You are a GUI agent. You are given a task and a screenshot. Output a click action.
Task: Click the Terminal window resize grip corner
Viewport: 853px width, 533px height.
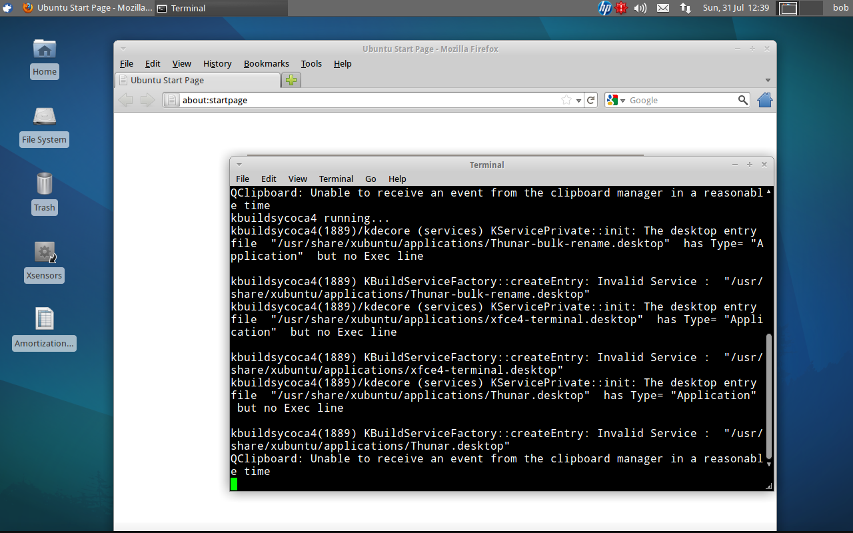769,486
